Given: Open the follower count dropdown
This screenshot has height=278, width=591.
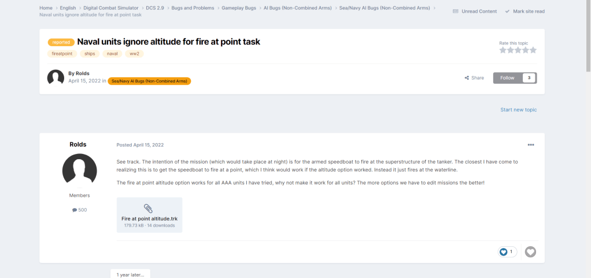Looking at the screenshot, I should click(x=529, y=78).
